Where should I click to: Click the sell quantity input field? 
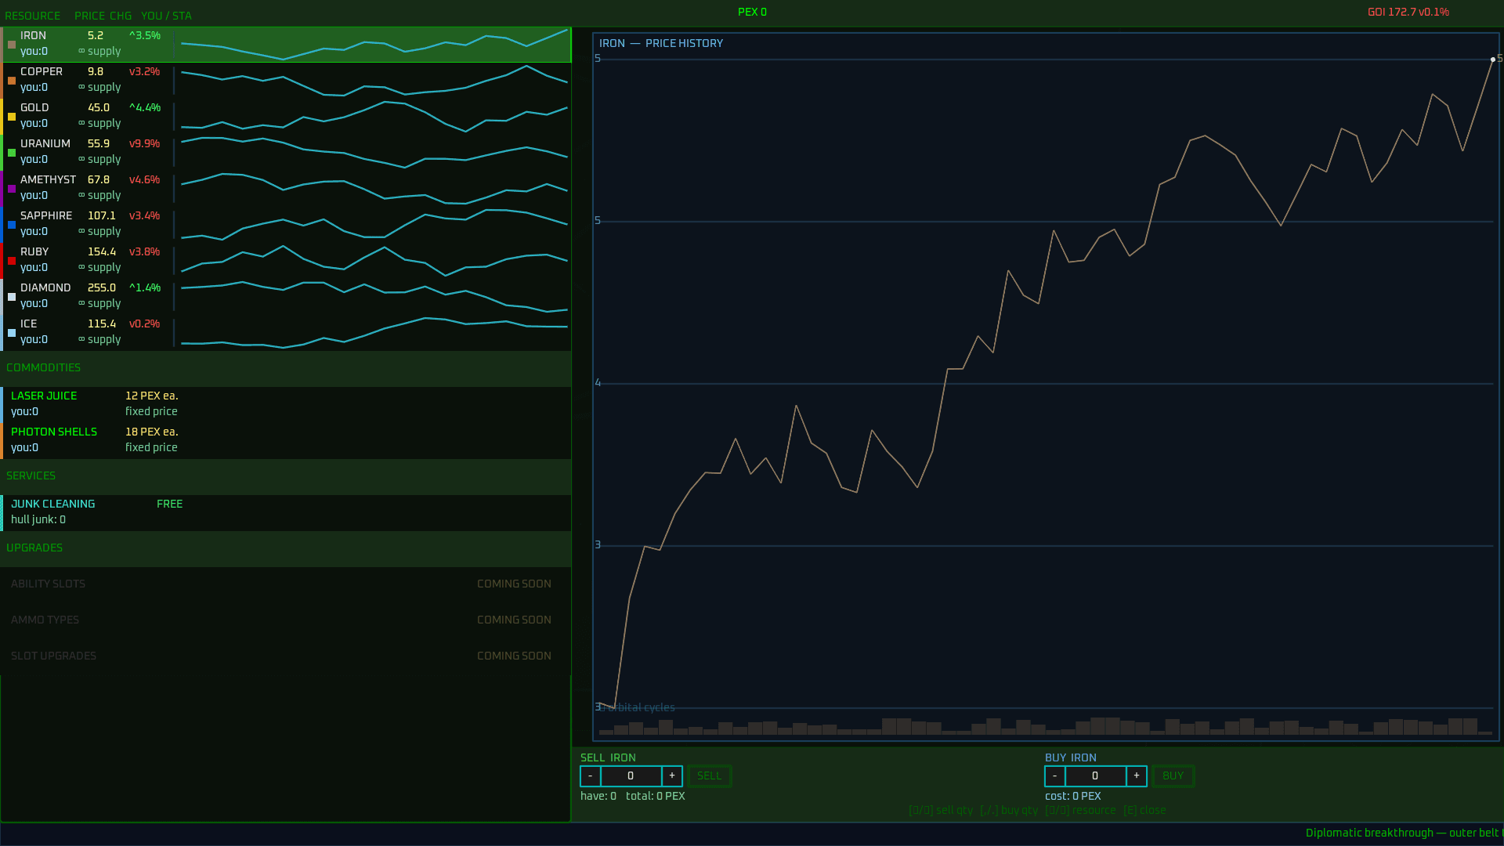coord(631,776)
